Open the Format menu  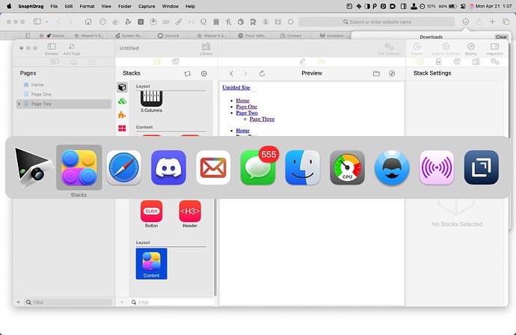(x=87, y=6)
